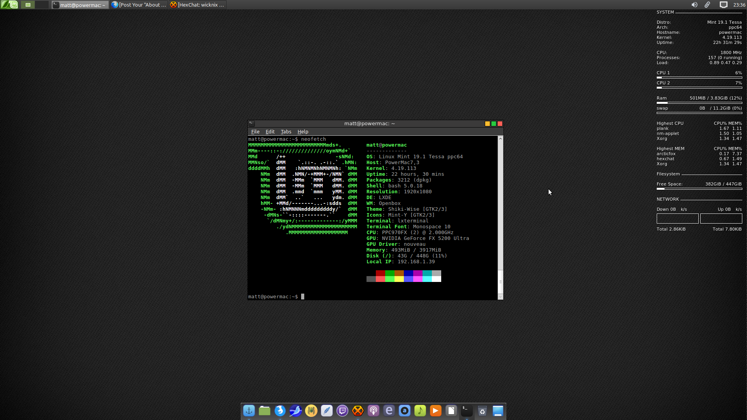Click the 'arcticfox' row under Highest MEM
The height and width of the screenshot is (420, 747).
699,154
